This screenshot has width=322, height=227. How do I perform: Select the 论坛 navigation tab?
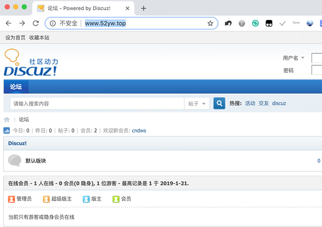point(16,87)
